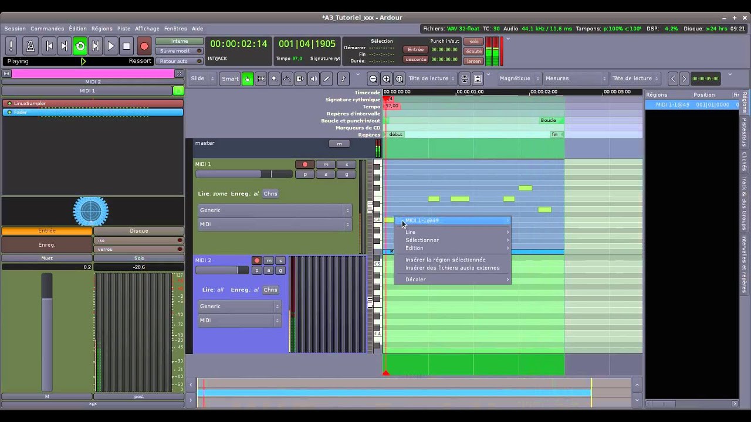Expand track heights icon

(x=478, y=79)
